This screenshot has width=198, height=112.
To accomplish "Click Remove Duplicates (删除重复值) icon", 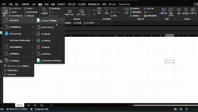I will (x=131, y=12).
